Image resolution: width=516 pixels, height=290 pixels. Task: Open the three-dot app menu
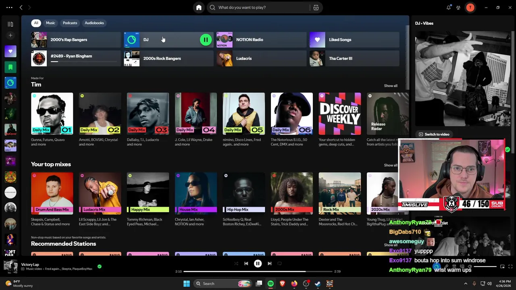point(9,7)
